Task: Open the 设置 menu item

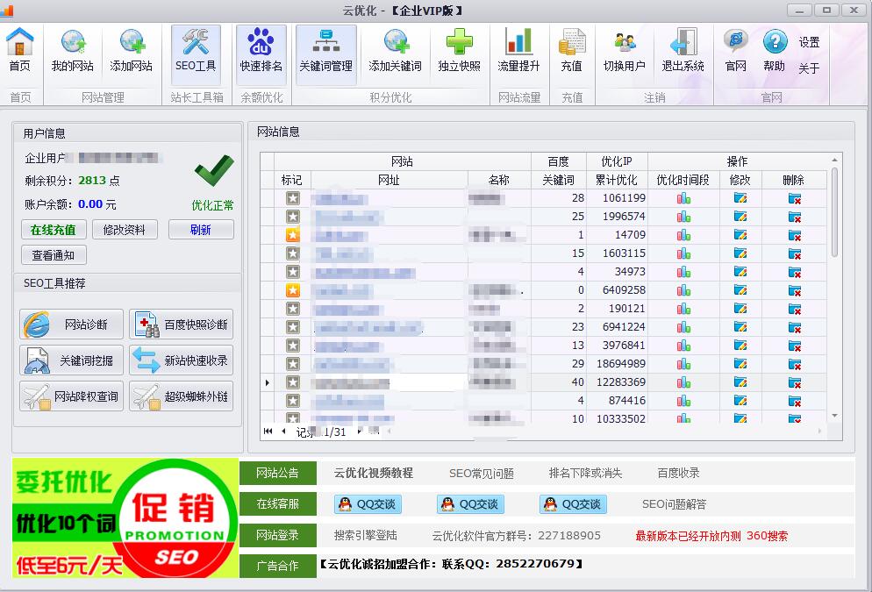Action: pos(809,42)
